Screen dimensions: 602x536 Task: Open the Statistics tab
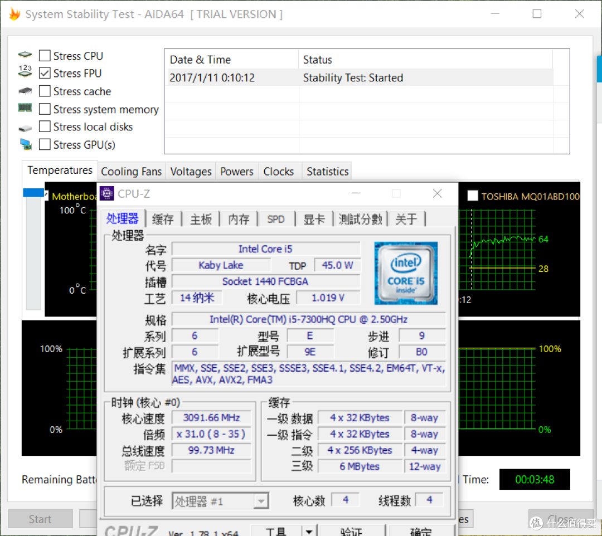tap(328, 172)
